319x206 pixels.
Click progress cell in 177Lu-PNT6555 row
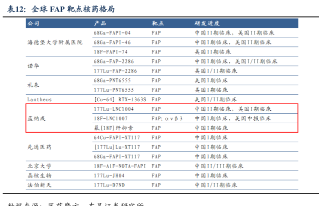click(x=211, y=90)
